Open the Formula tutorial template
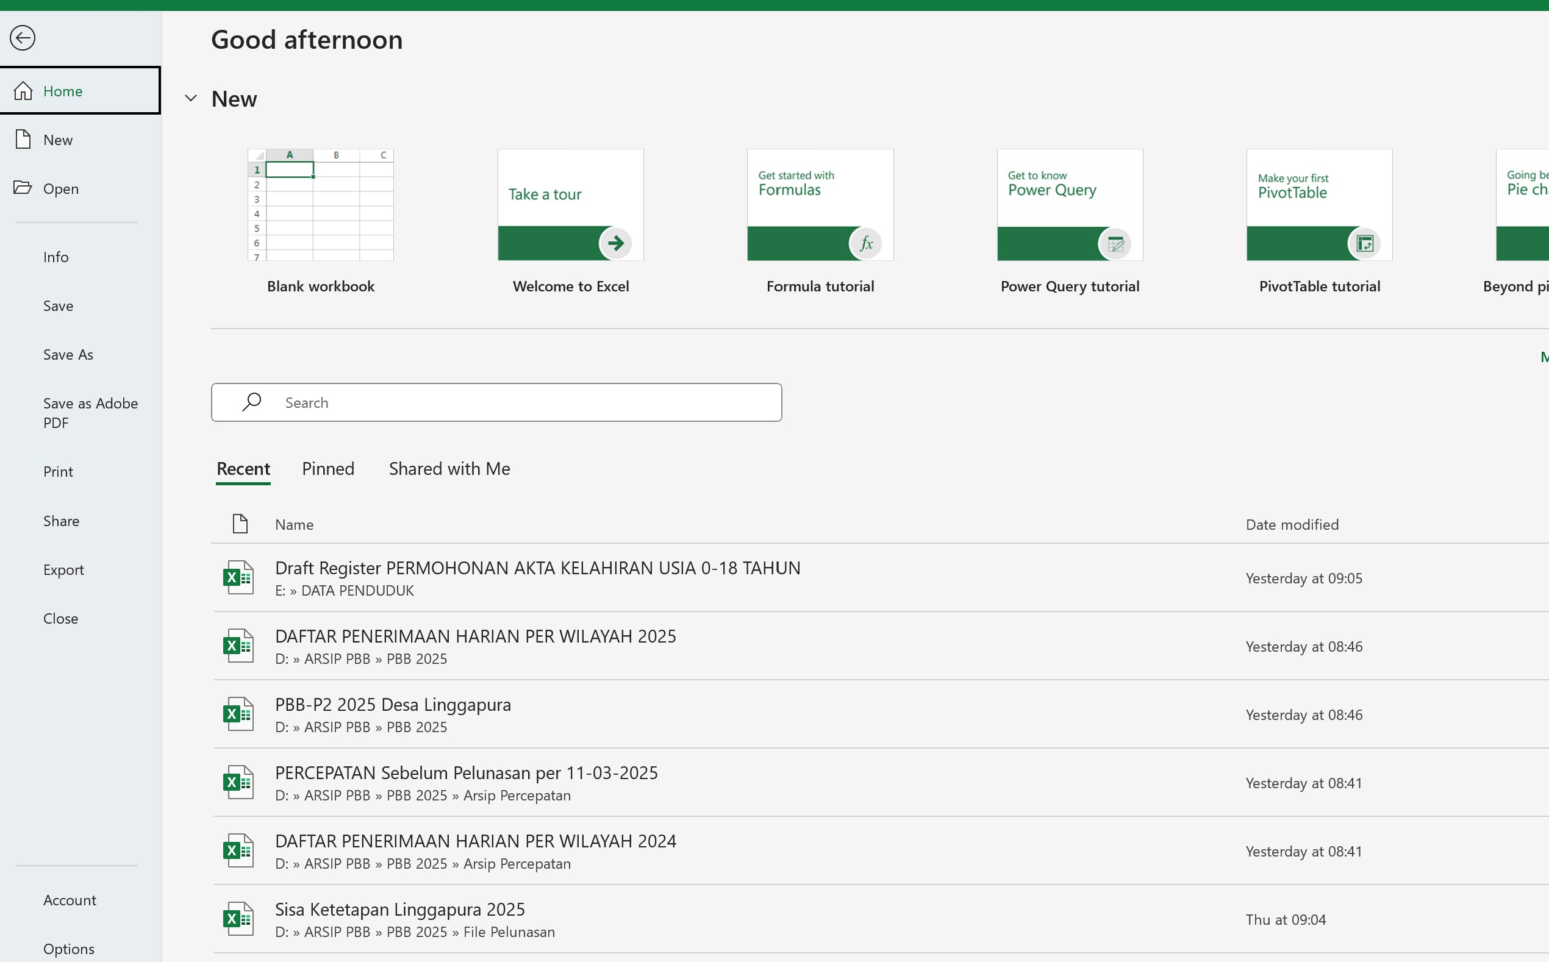Screen dimensions: 1549x962 [x=820, y=221]
